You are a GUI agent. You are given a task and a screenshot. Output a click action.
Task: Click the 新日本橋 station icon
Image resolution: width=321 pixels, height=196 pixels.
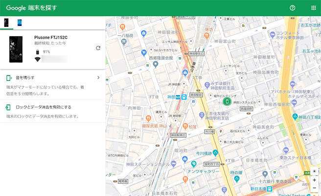pyautogui.click(x=270, y=189)
